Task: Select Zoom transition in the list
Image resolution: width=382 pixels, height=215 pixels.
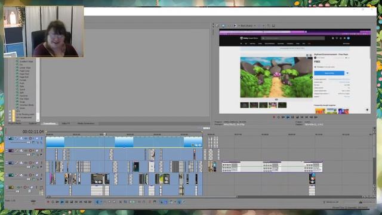Action: [x=22, y=108]
